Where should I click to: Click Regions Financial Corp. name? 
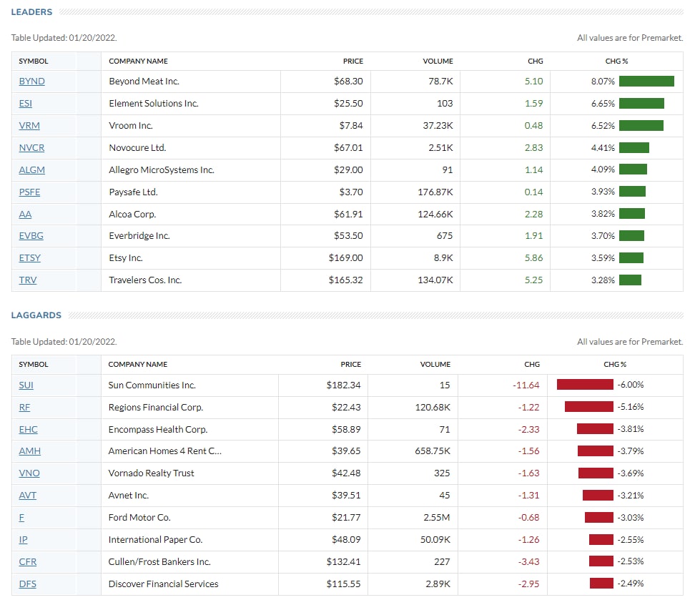click(156, 408)
